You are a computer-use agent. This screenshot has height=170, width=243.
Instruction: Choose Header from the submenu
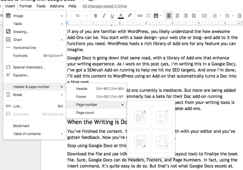pos(97,89)
